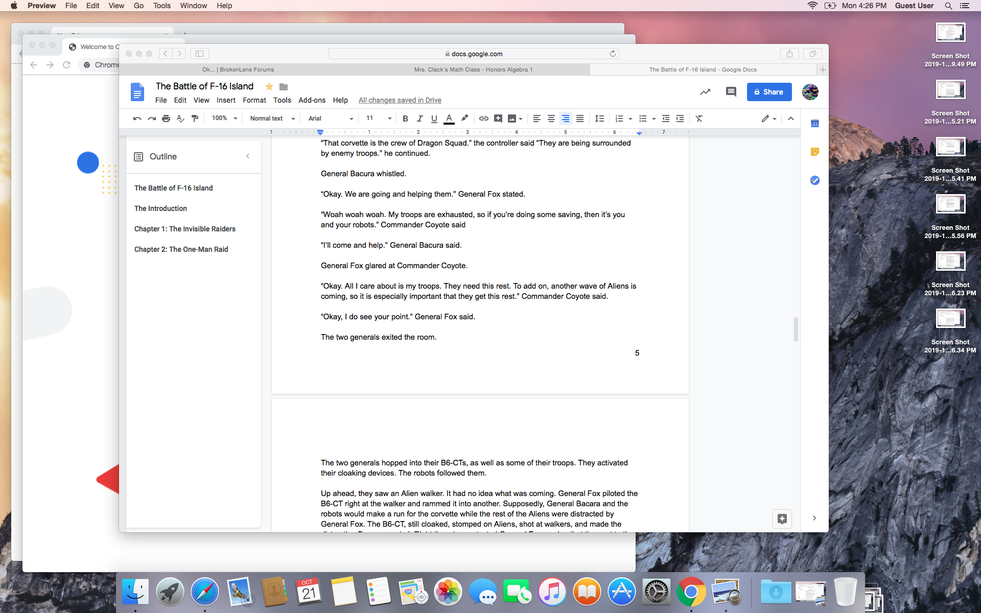Click the blue Share button
Image resolution: width=981 pixels, height=613 pixels.
pyautogui.click(x=769, y=92)
